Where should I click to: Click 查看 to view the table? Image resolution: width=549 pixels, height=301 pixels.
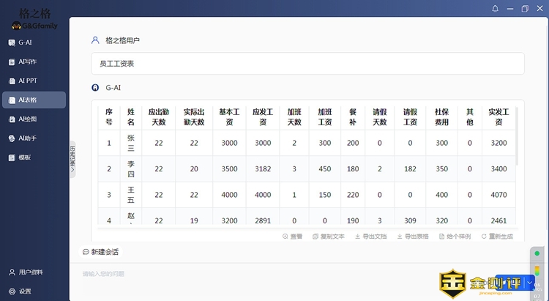(293, 237)
